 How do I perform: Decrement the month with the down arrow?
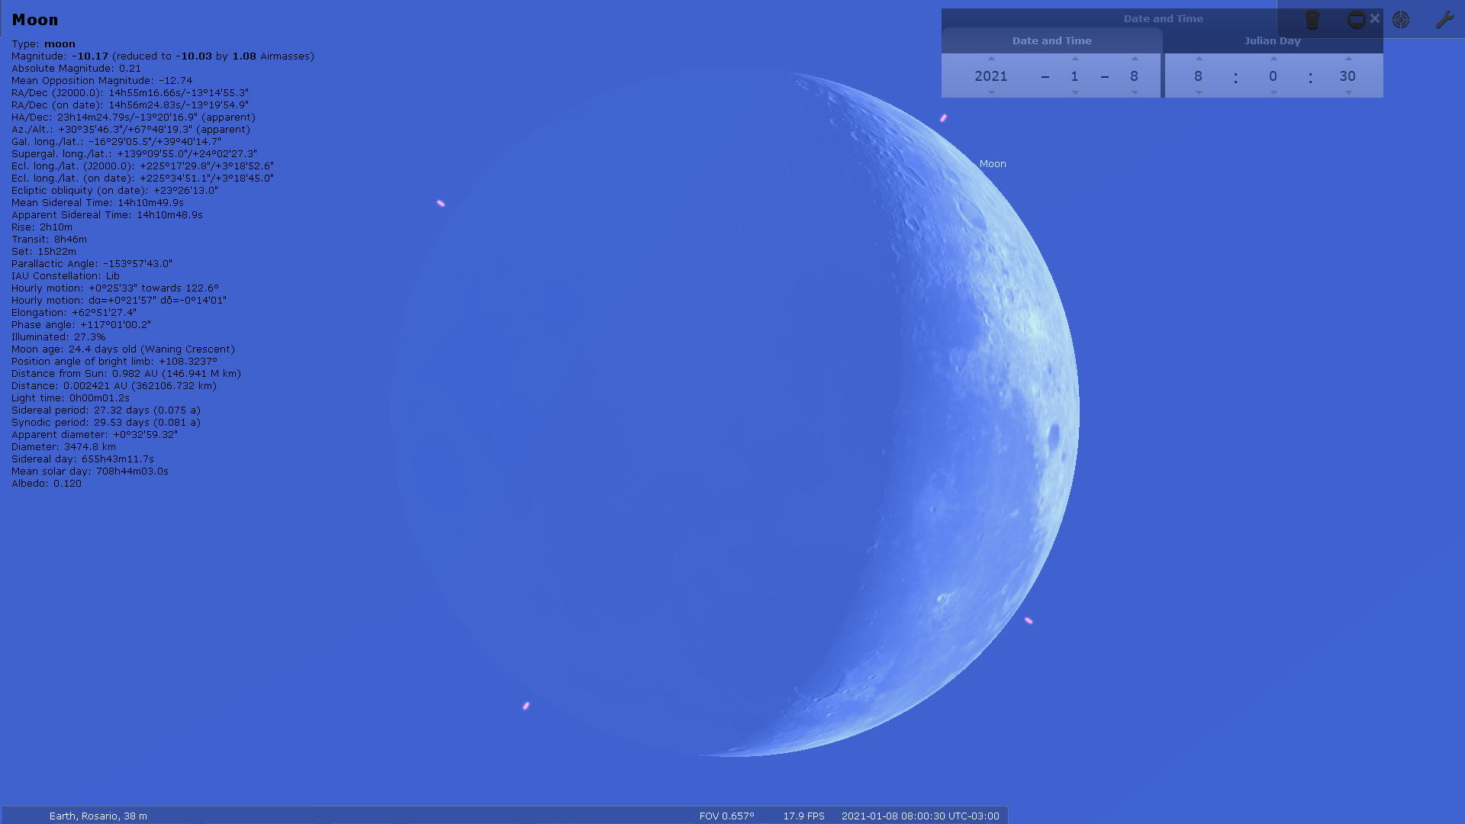(1075, 93)
